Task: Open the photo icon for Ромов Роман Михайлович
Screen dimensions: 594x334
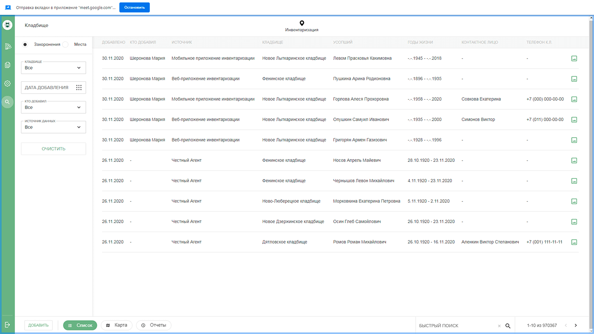Action: [x=574, y=242]
